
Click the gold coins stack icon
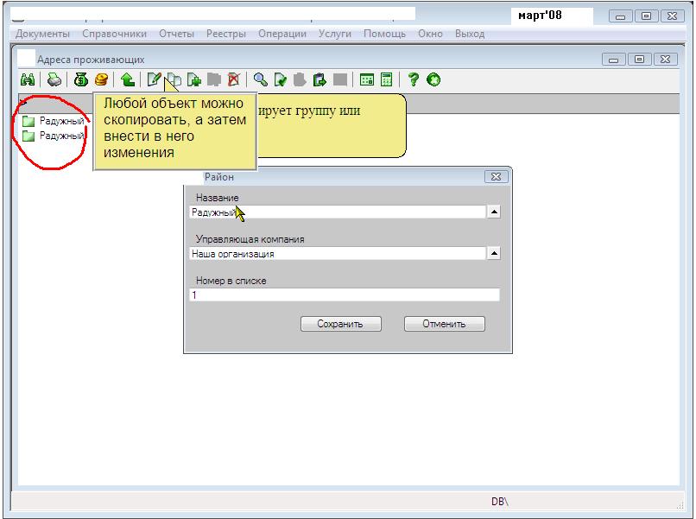(101, 80)
